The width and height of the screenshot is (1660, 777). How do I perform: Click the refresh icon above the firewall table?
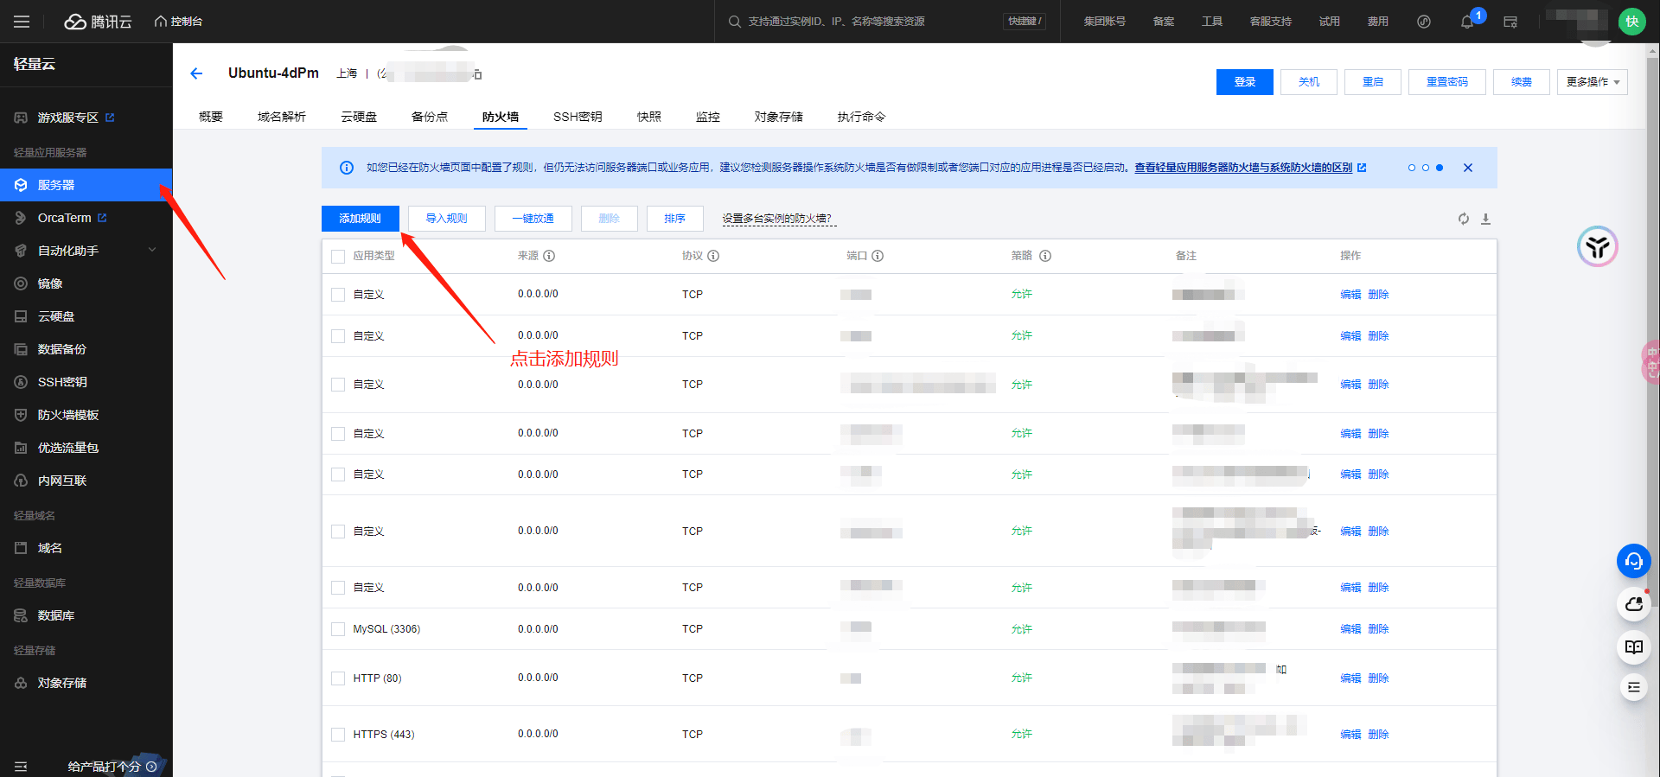point(1463,219)
